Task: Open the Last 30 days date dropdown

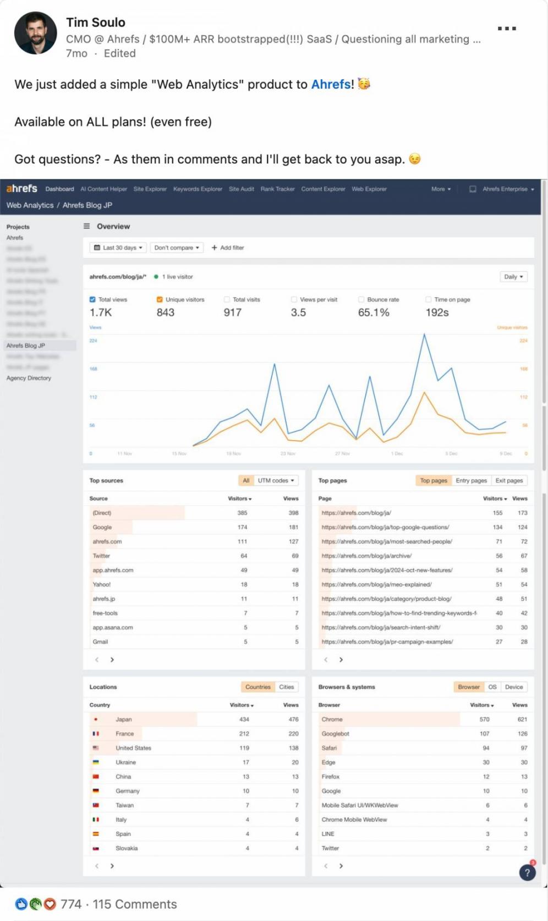Action: (x=118, y=248)
